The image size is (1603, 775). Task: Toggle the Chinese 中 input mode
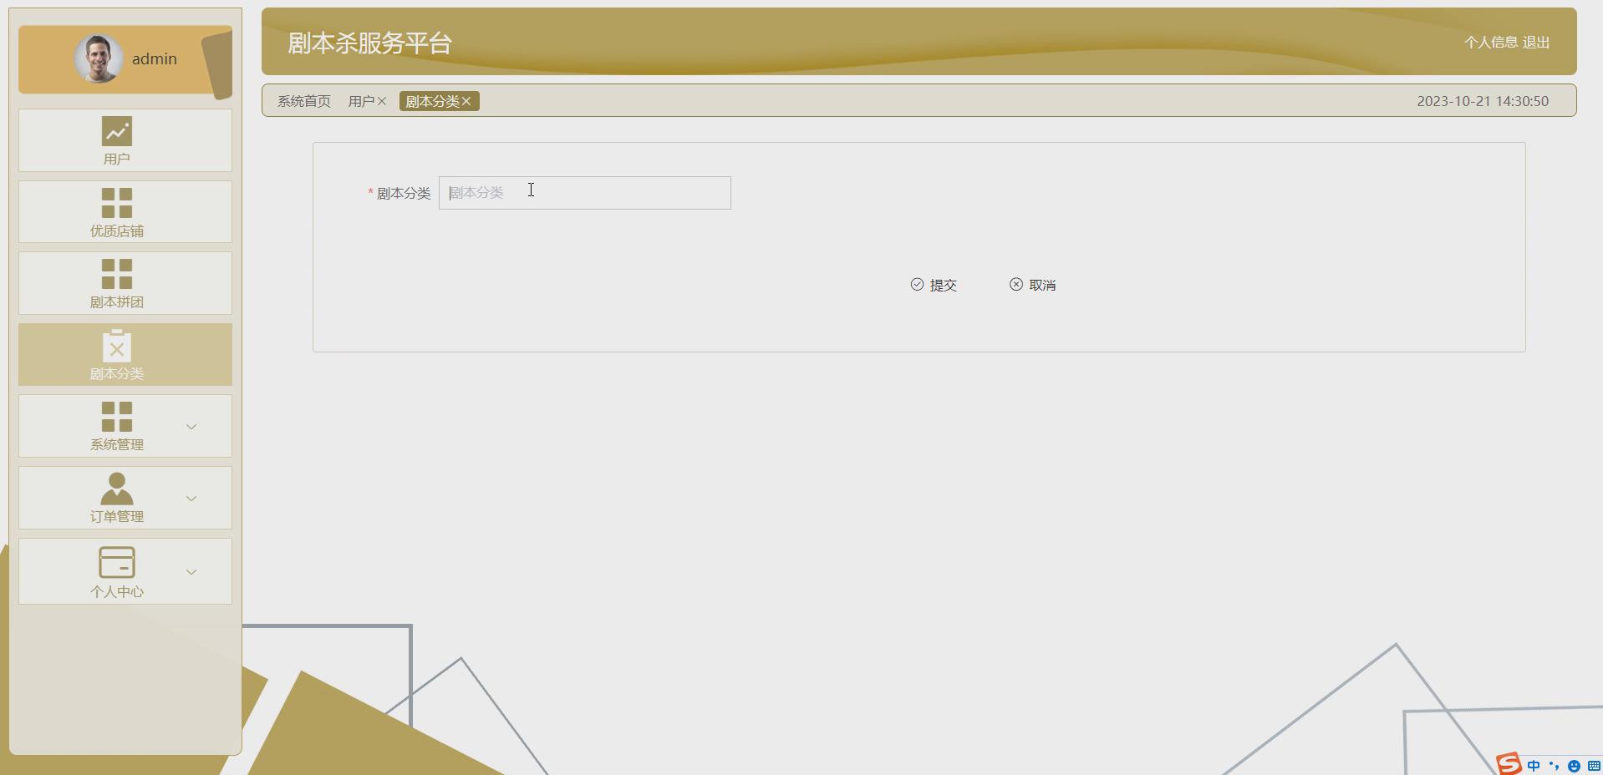1534,766
